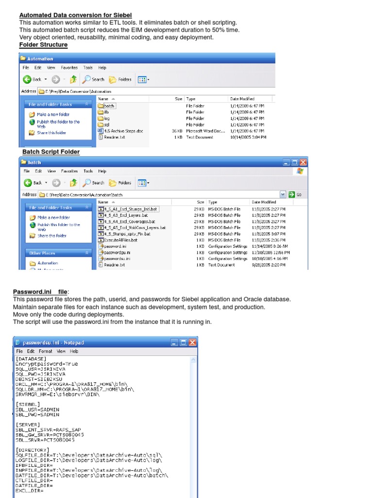Maximize the Notepad window
373x498 pixels.
click(x=183, y=342)
